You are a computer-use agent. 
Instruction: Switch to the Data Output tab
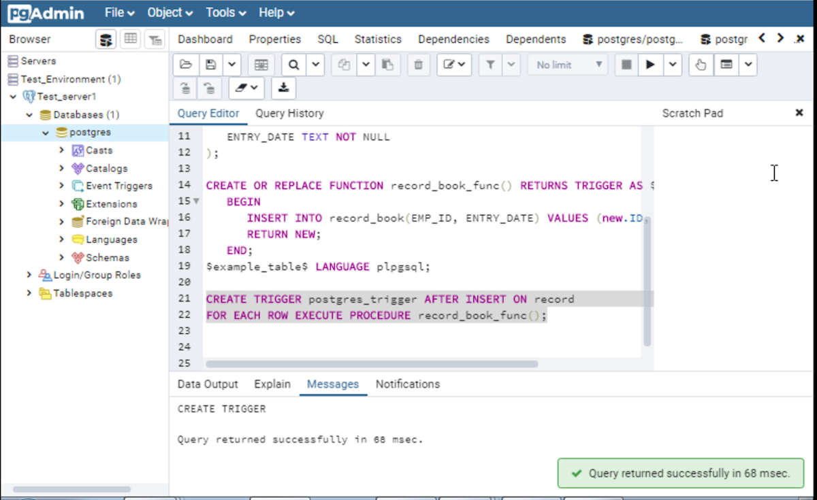208,384
